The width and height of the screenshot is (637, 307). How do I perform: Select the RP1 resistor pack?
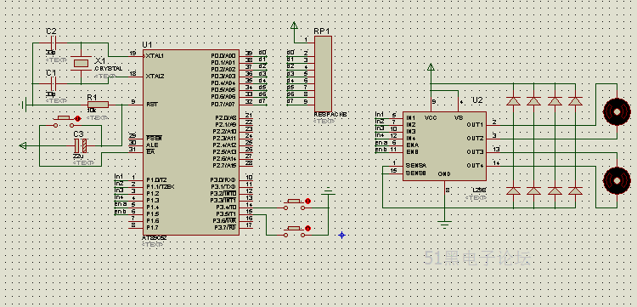tap(323, 74)
